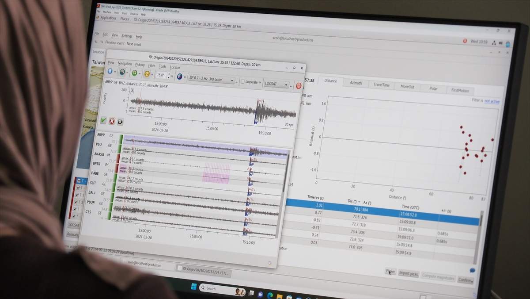Click the Next event button

click(134, 44)
